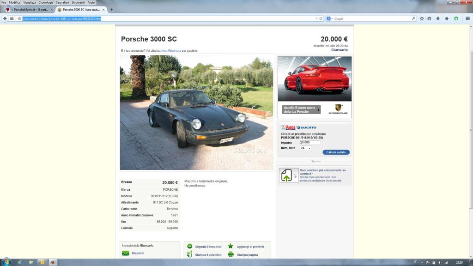Screen dimensions: 473x266
Task: Click the taskbar clock showing 23:20
Action: 459,262
